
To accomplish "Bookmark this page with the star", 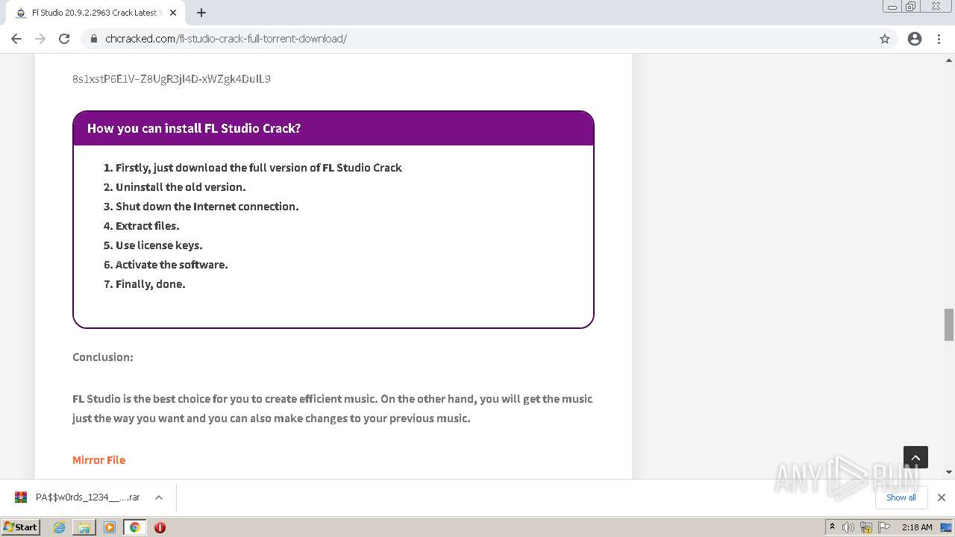I will [885, 39].
